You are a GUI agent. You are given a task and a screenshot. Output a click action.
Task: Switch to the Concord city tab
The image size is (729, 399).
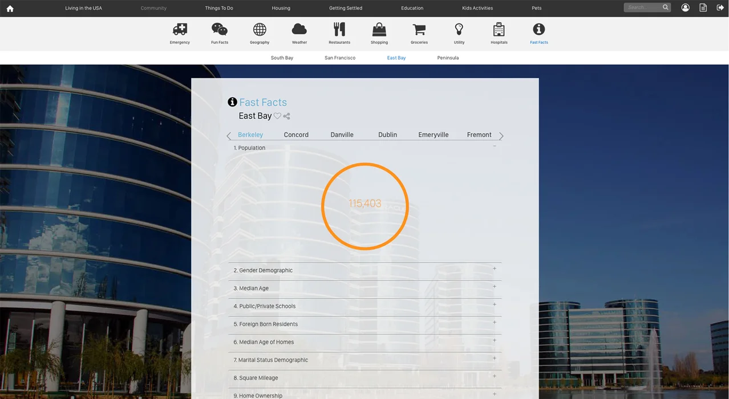tap(296, 135)
